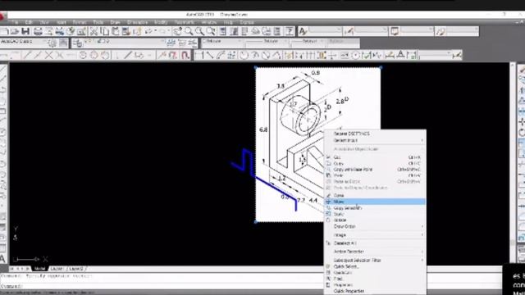This screenshot has width=525, height=295.
Task: Choose Erase in the context menu
Action: click(x=375, y=195)
